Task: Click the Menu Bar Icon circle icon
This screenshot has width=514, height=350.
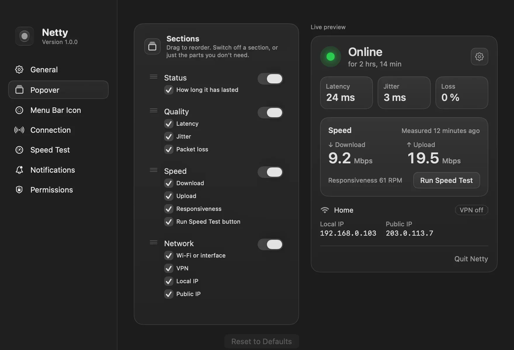Action: coord(19,110)
